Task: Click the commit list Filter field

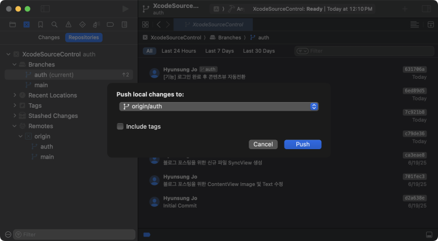Action: 364,51
